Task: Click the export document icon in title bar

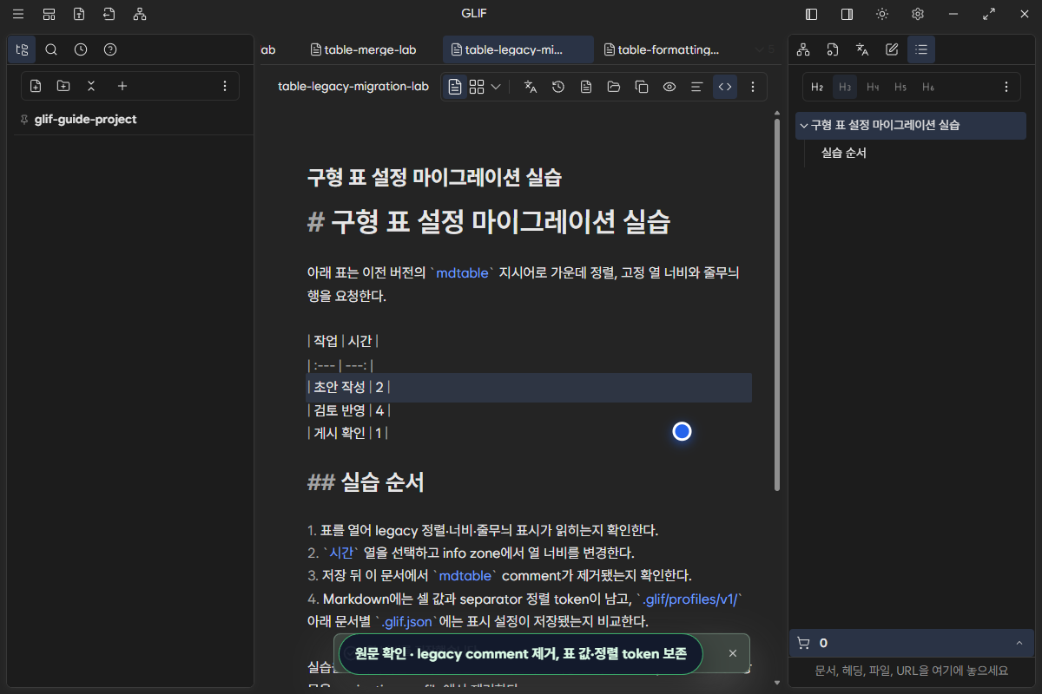Action: pyautogui.click(x=79, y=14)
